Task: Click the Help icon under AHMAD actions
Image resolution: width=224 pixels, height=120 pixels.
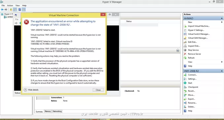Action: 185,66
